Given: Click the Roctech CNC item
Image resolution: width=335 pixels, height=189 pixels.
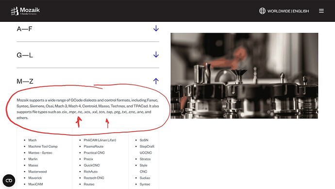Looking at the screenshot, I should 94,178.
